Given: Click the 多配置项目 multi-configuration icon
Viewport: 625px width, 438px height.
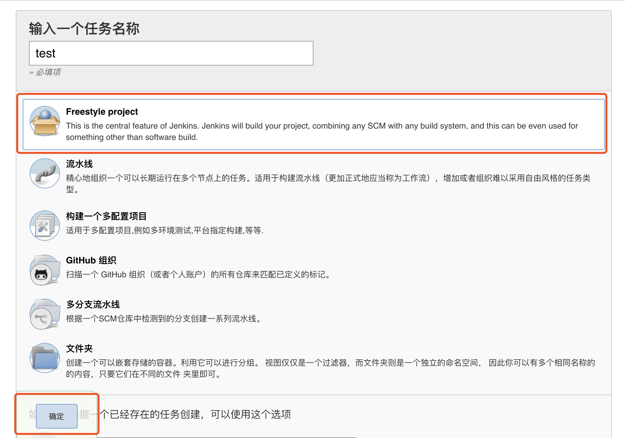Looking at the screenshot, I should [45, 226].
